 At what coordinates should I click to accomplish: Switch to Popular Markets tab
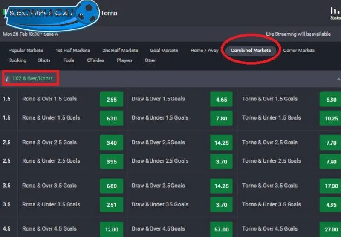(x=26, y=50)
